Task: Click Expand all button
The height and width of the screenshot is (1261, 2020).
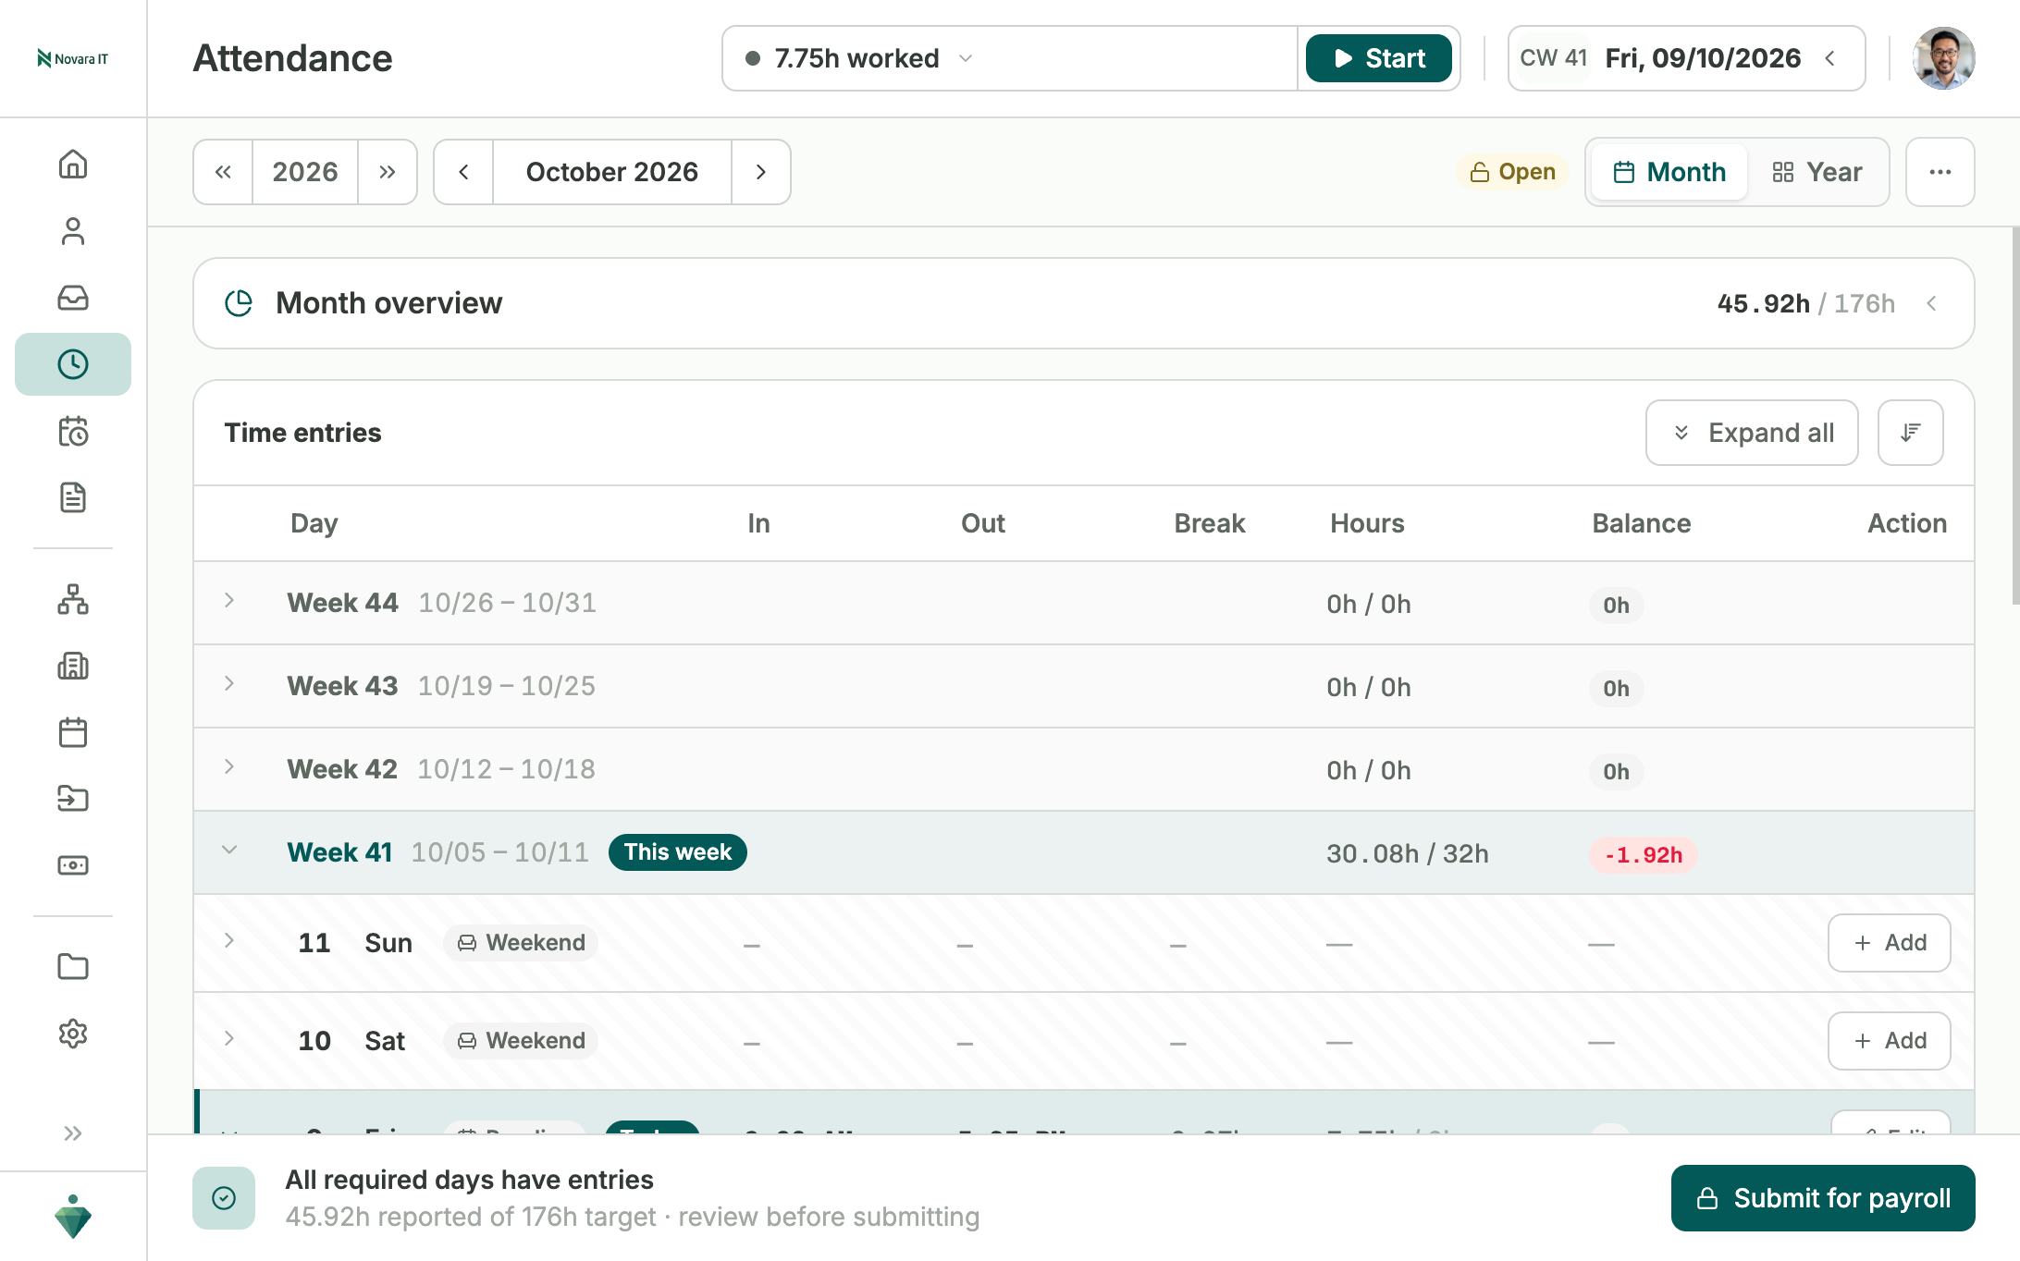Action: point(1753,433)
